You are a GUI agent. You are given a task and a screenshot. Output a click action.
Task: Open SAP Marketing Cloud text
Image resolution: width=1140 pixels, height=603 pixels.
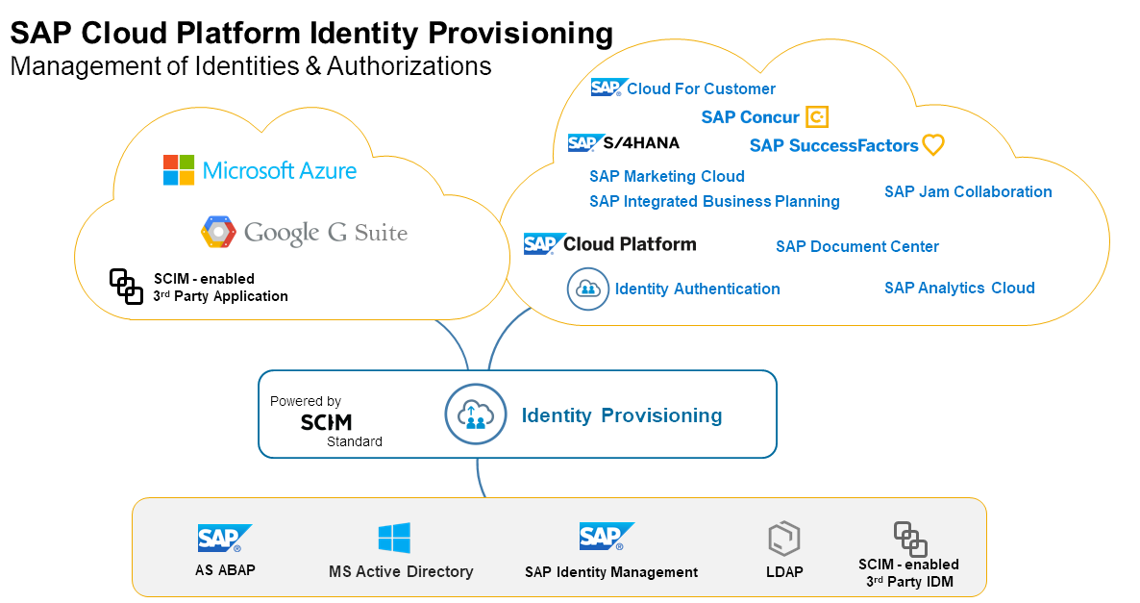coord(667,176)
